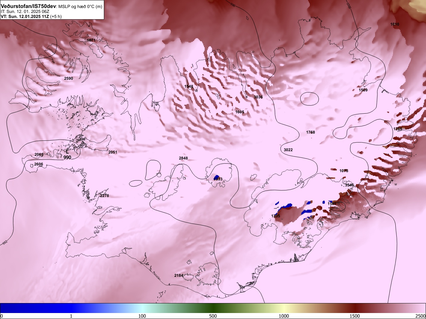Click the map value '1191'

pyautogui.click(x=332, y=203)
